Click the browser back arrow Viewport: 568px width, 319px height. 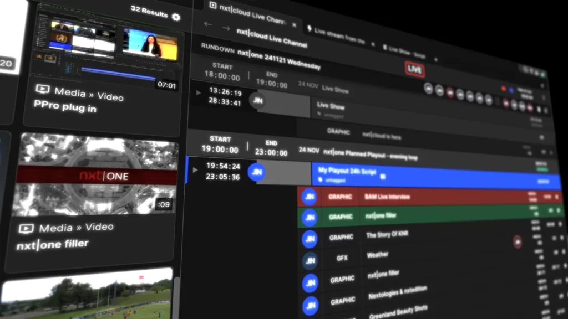click(207, 24)
